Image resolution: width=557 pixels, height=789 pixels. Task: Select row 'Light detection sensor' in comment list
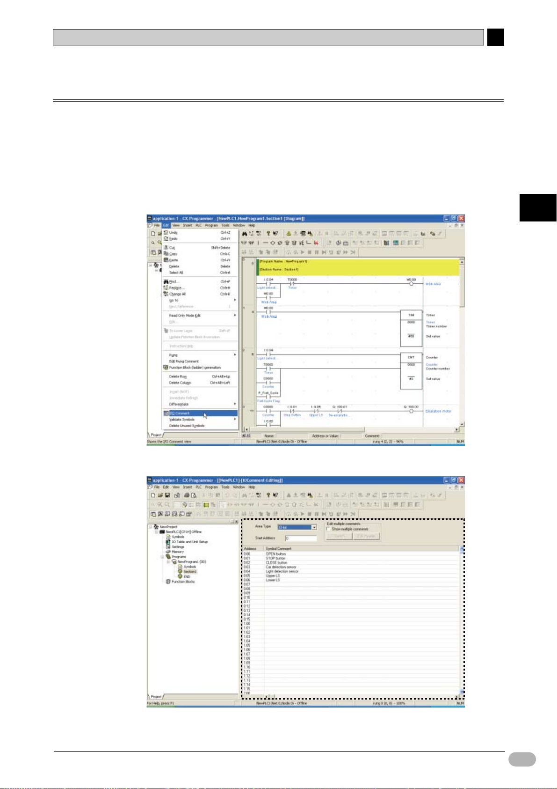click(351, 572)
